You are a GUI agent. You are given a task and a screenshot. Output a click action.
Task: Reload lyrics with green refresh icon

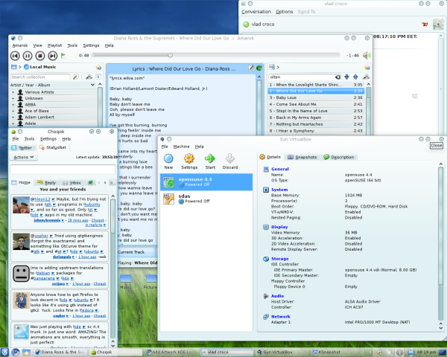(x=259, y=68)
